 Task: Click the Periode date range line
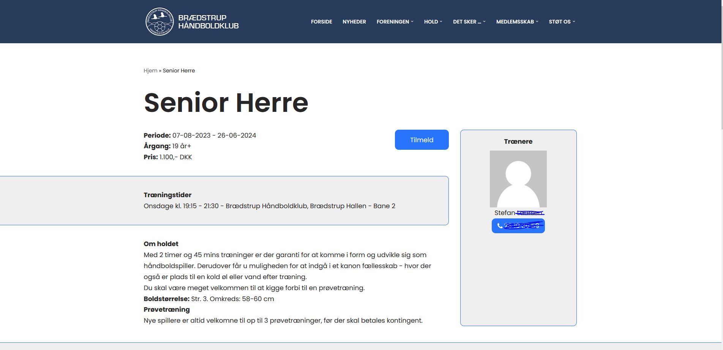200,135
